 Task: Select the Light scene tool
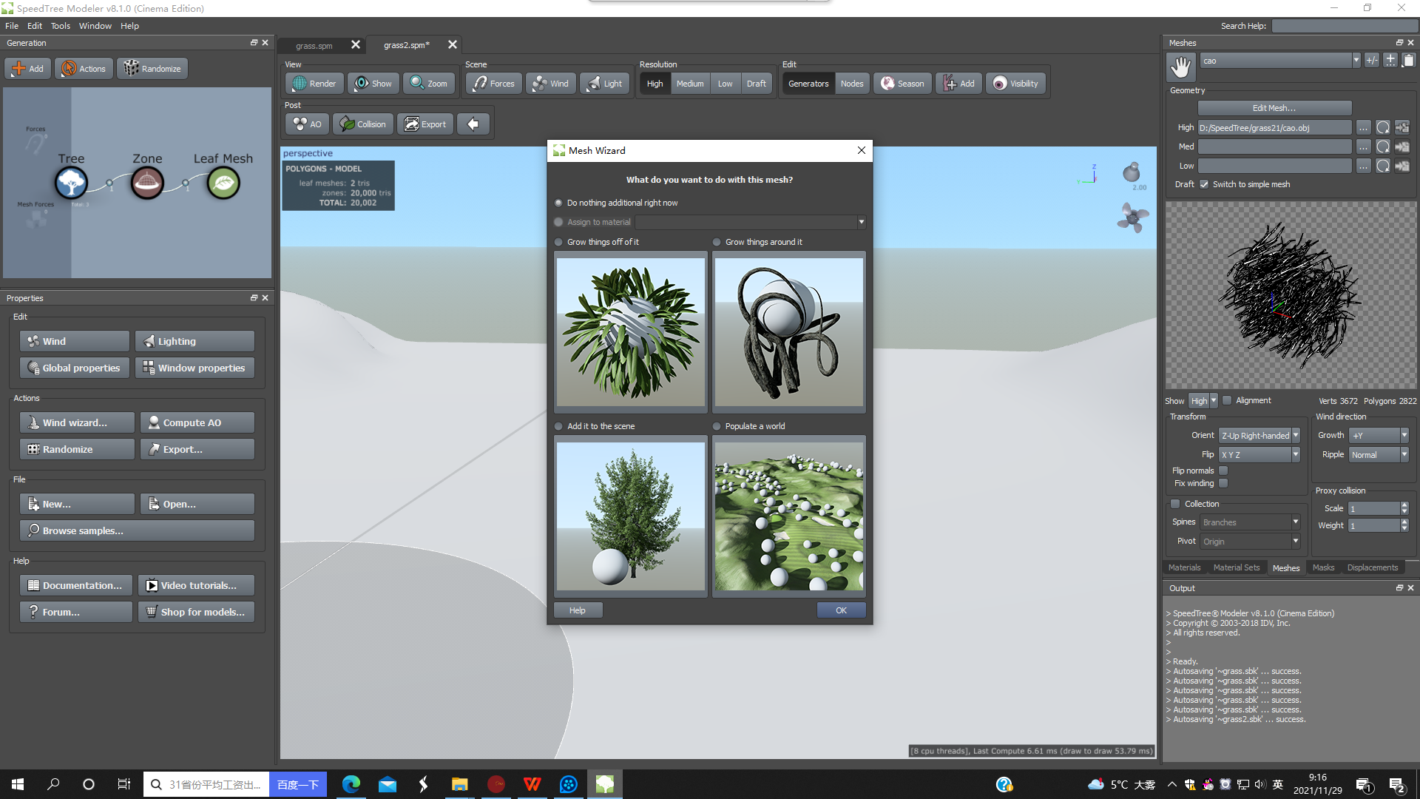604,83
